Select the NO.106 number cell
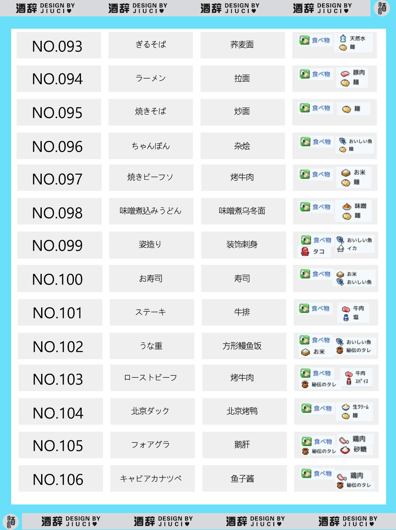This screenshot has height=530, width=396. pyautogui.click(x=61, y=479)
